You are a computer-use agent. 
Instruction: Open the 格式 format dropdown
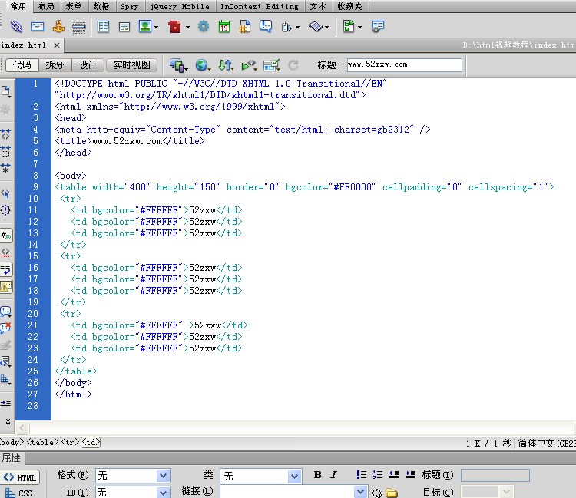click(x=163, y=476)
